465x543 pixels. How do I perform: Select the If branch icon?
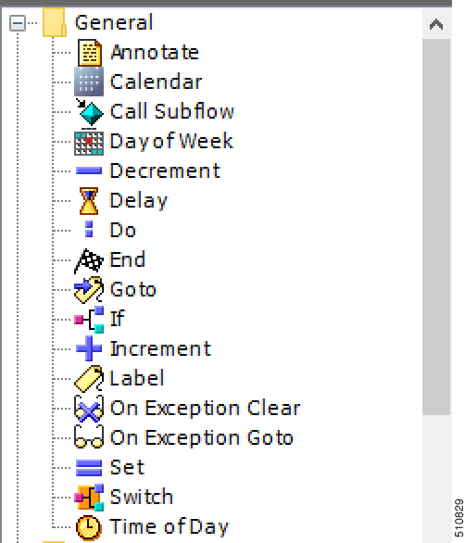click(89, 320)
